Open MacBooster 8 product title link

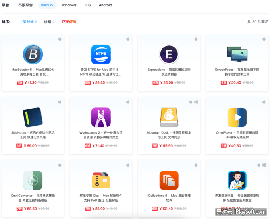click(33, 72)
